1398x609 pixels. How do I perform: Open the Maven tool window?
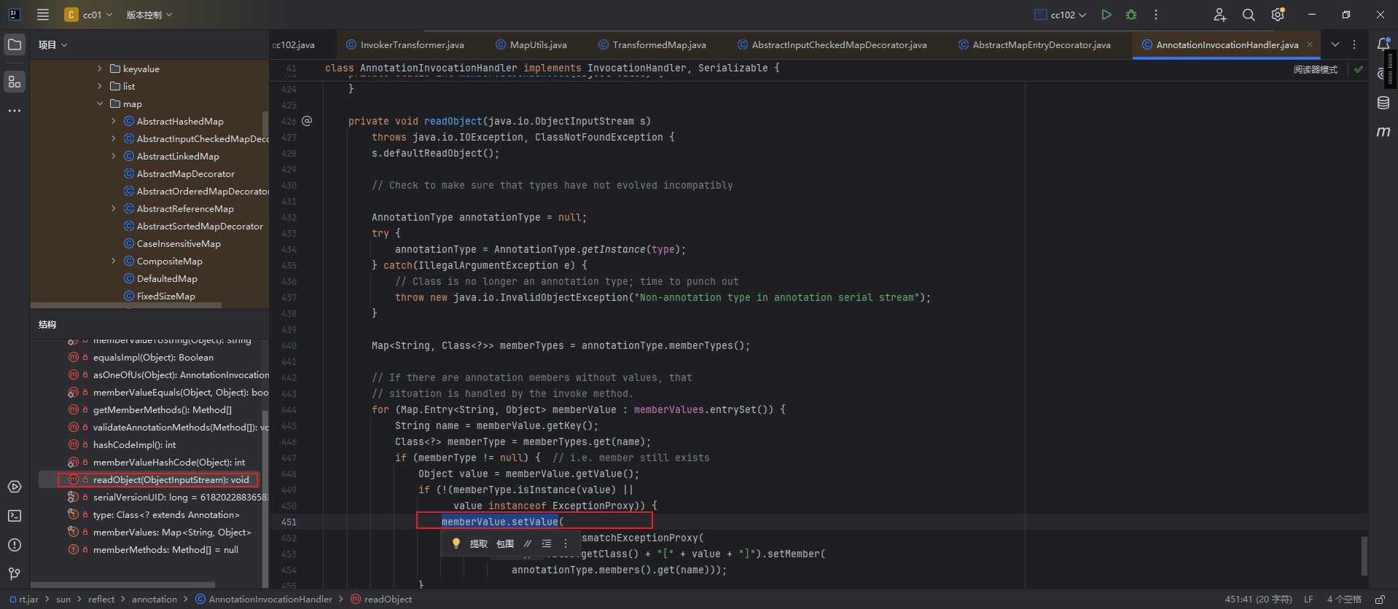coord(1383,132)
